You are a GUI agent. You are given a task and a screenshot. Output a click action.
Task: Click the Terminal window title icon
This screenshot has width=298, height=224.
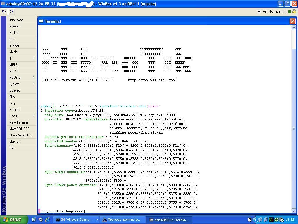[41, 21]
